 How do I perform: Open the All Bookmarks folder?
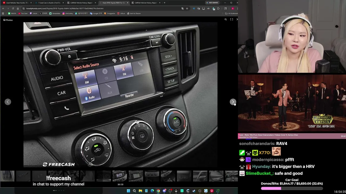(231, 13)
